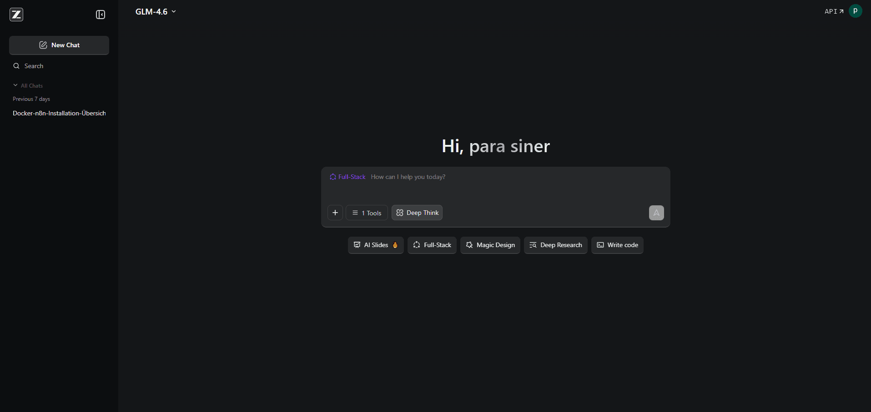This screenshot has width=871, height=412.
Task: Choose Write code via its code icon
Action: (600, 245)
